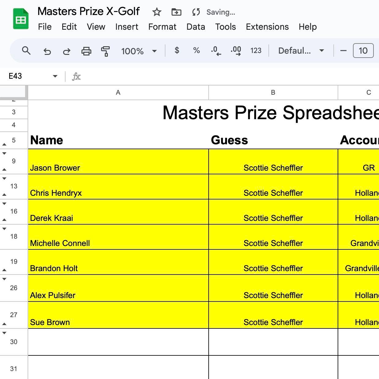The height and width of the screenshot is (379, 379).
Task: Apply percent format
Action: coord(196,51)
